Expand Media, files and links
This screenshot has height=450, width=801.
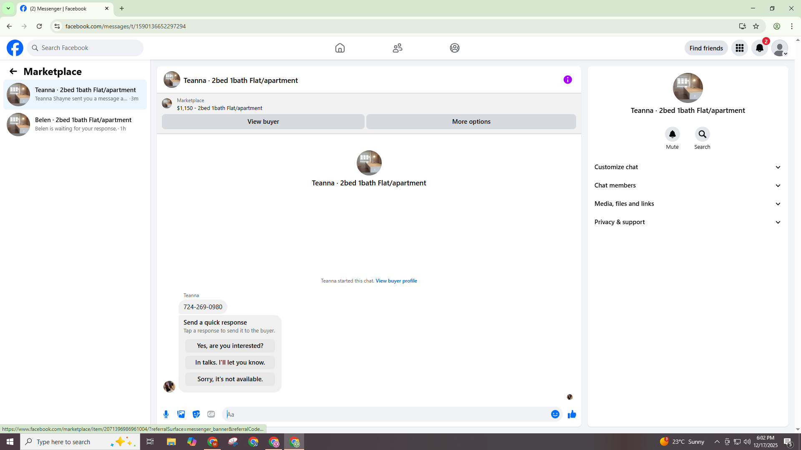(x=688, y=204)
